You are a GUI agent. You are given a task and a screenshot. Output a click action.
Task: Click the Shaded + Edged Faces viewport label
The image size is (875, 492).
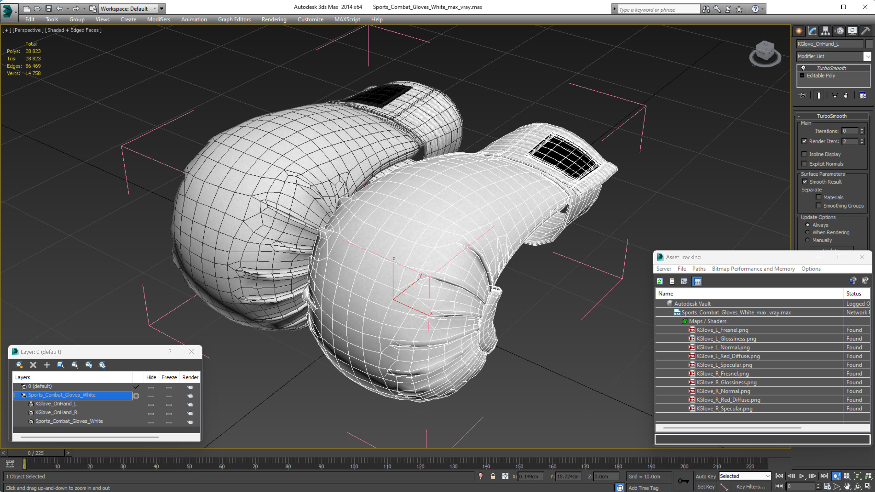tap(74, 30)
